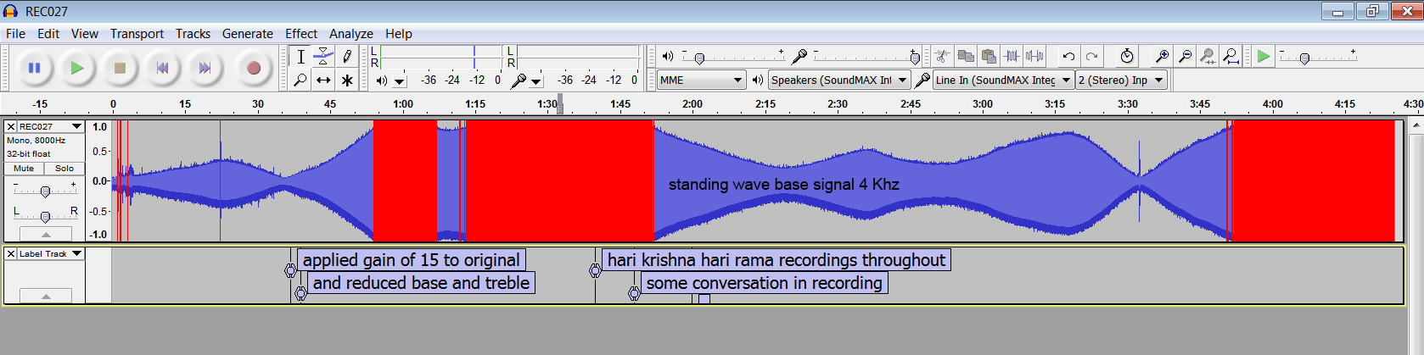Select the Envelope tool
This screenshot has width=1424, height=355.
tap(323, 56)
